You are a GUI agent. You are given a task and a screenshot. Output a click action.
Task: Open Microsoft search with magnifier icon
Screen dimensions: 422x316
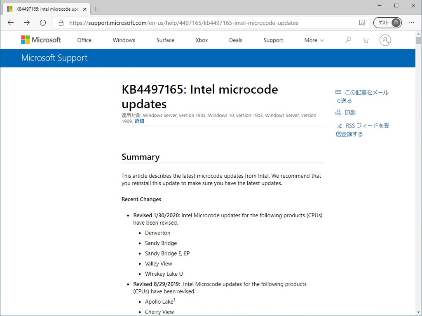348,40
